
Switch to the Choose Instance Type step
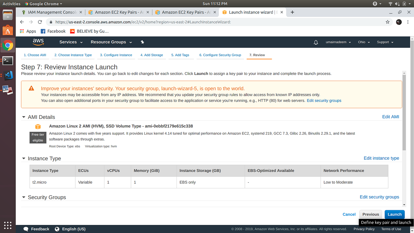coord(73,55)
